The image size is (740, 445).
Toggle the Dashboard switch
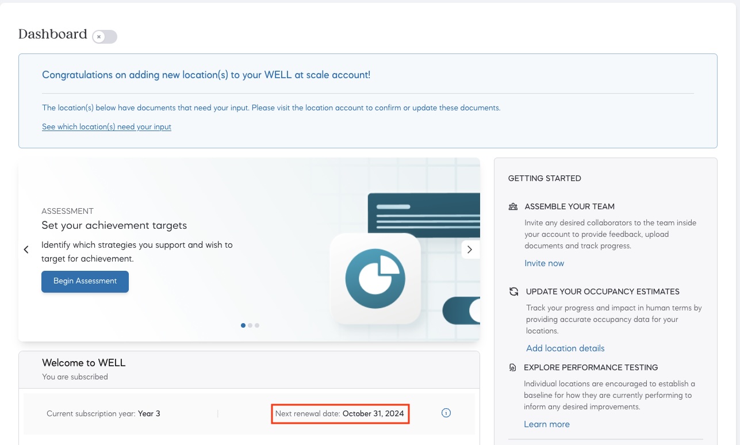click(x=105, y=37)
